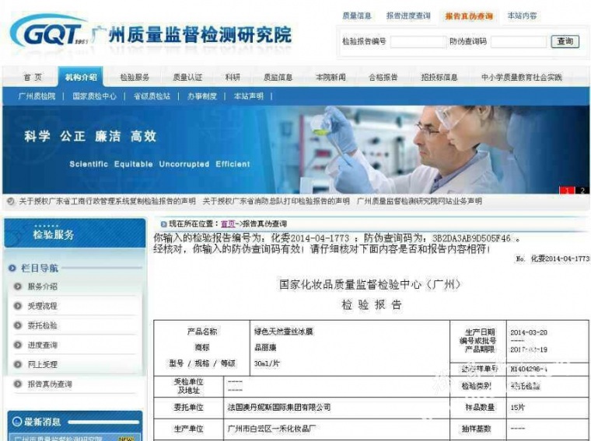Open 受理流程 sidebar link

[x=42, y=306]
